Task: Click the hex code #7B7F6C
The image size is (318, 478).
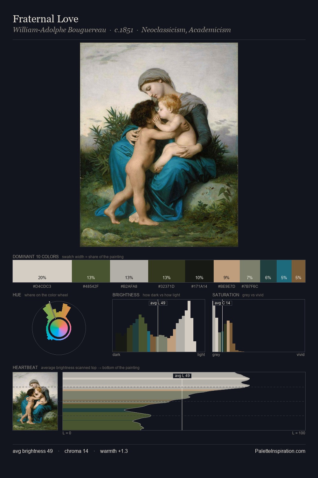Action: (250, 286)
